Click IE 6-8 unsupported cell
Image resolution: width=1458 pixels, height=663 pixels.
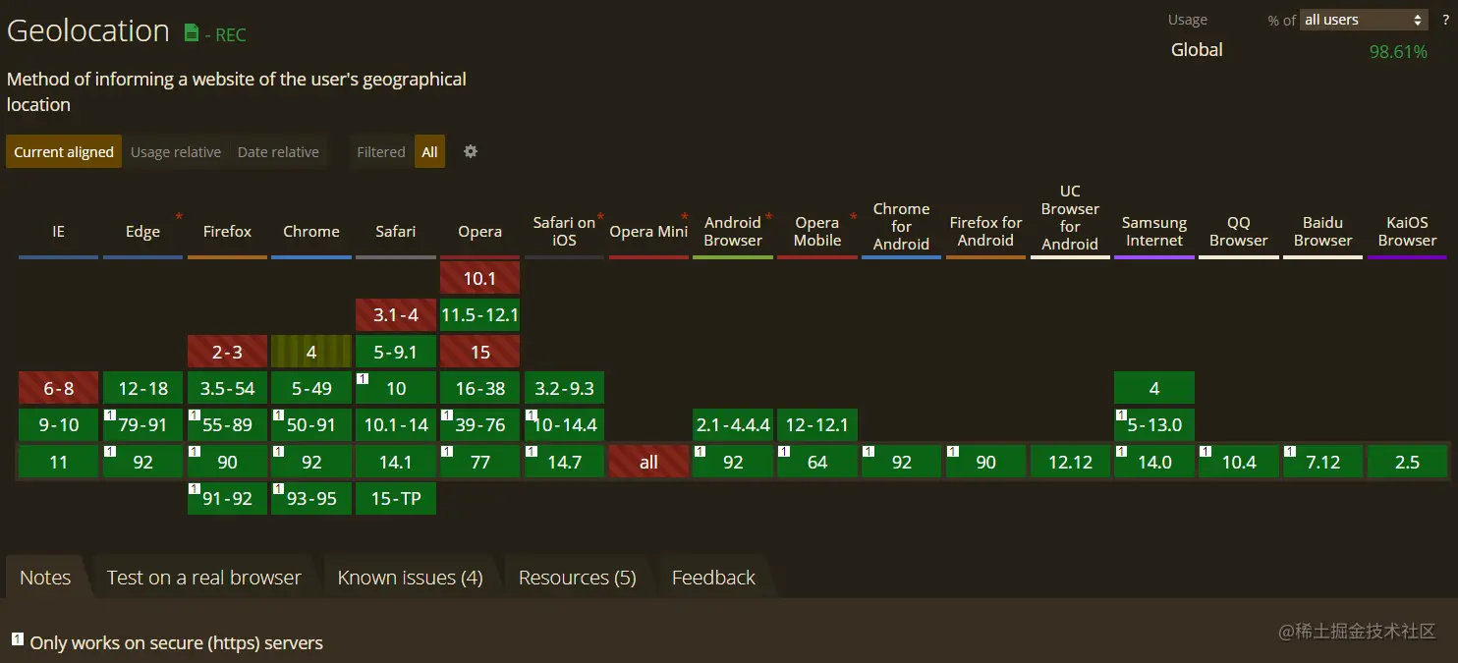click(x=59, y=388)
